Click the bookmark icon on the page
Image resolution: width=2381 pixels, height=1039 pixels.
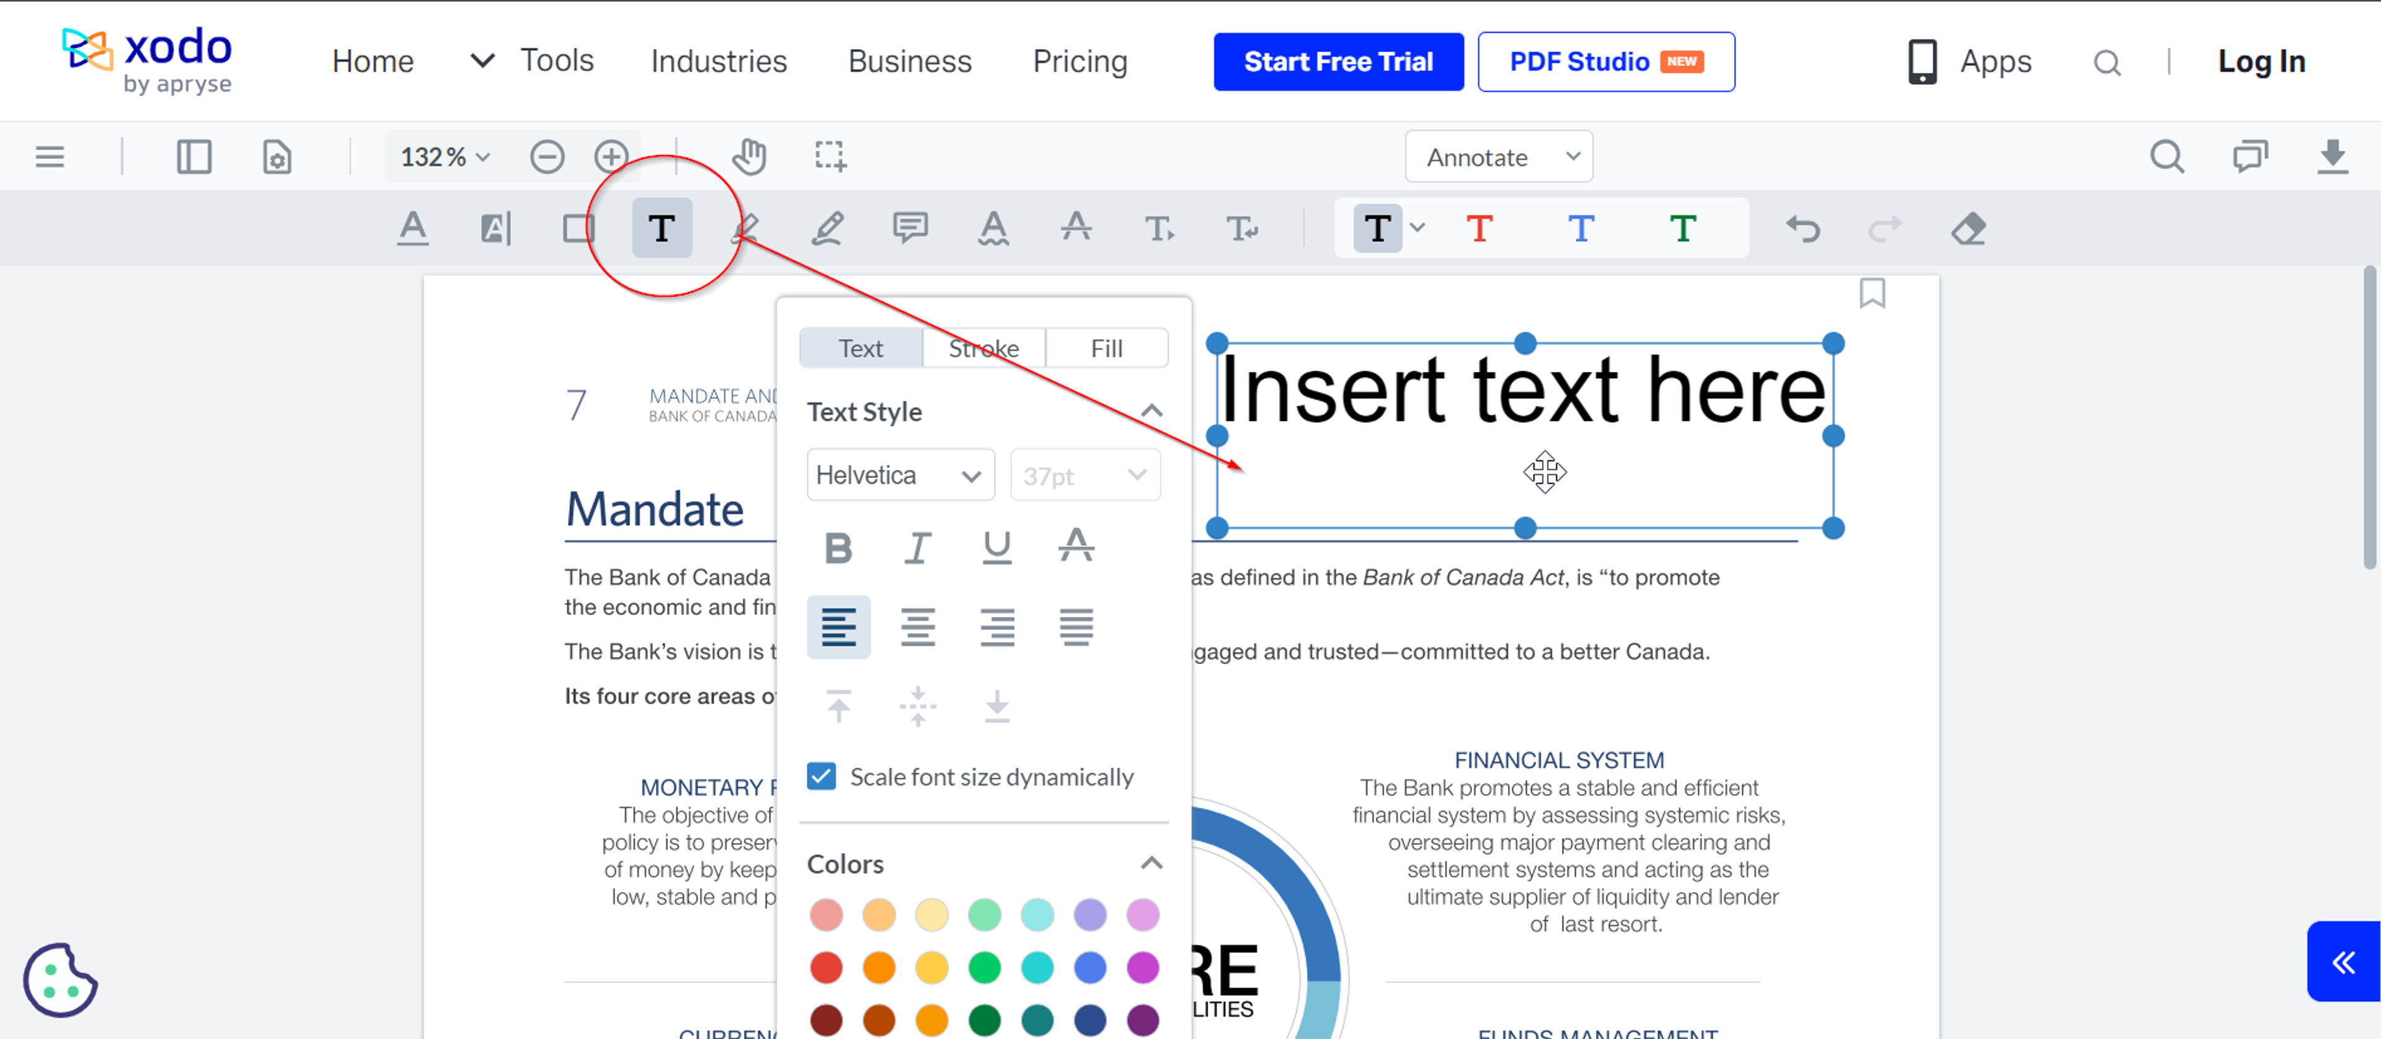pyautogui.click(x=1872, y=294)
